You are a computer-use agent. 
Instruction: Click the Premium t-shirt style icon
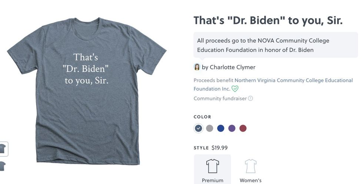pos(213,166)
